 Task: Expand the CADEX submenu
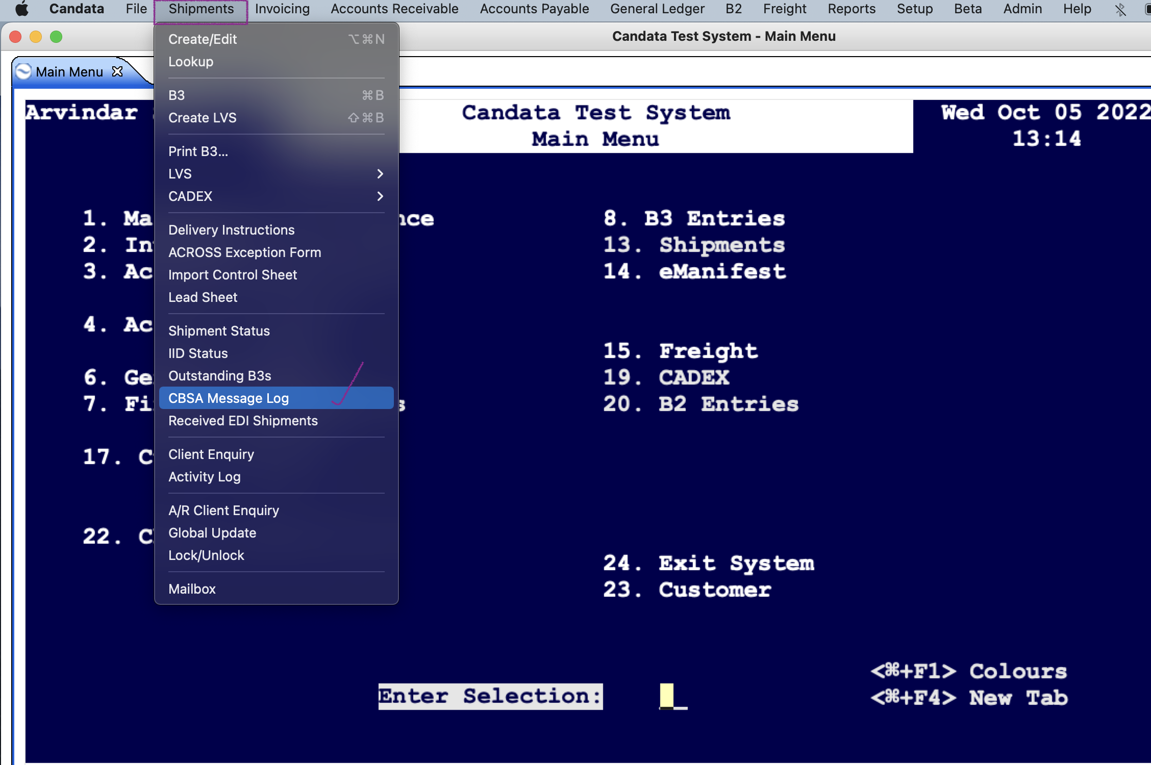[276, 196]
